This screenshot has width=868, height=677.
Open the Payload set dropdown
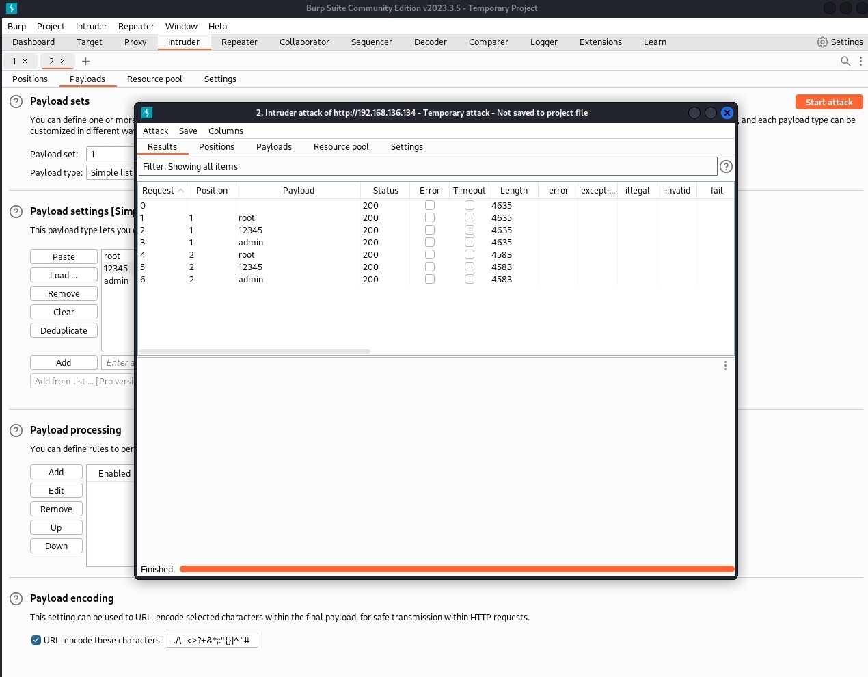coord(110,155)
